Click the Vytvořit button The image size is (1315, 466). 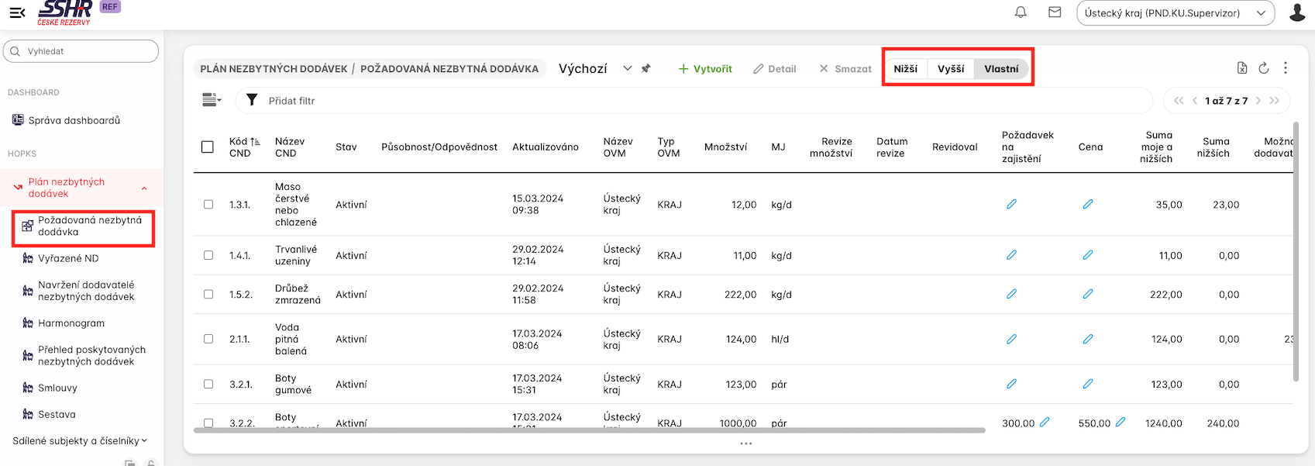tap(705, 69)
